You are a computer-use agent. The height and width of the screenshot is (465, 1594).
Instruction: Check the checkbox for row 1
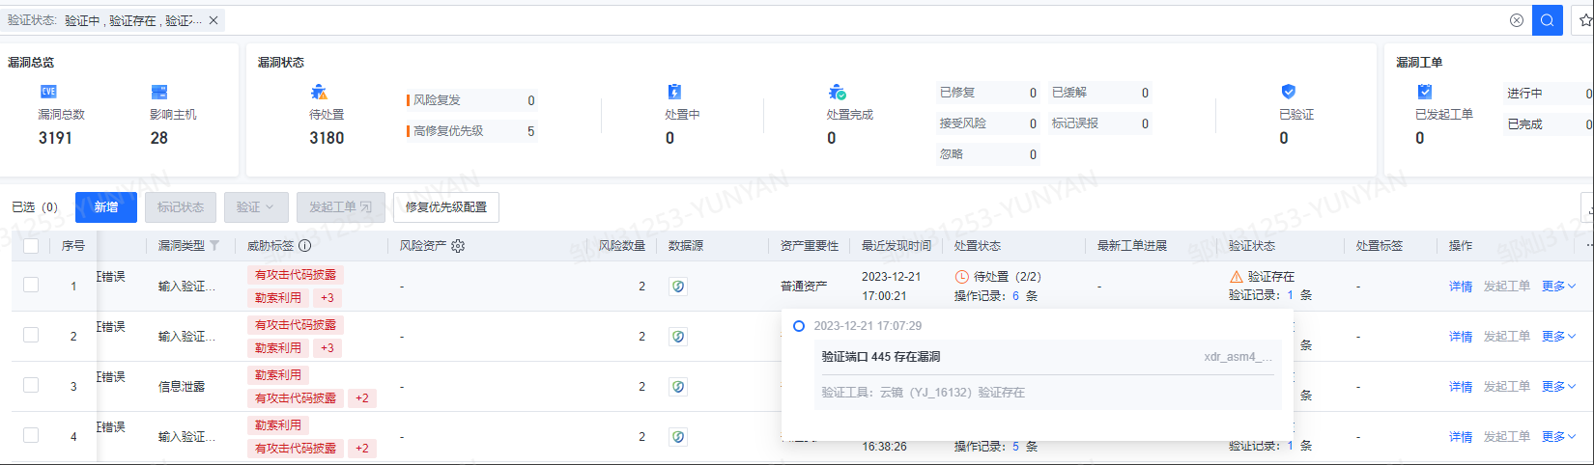tap(31, 286)
